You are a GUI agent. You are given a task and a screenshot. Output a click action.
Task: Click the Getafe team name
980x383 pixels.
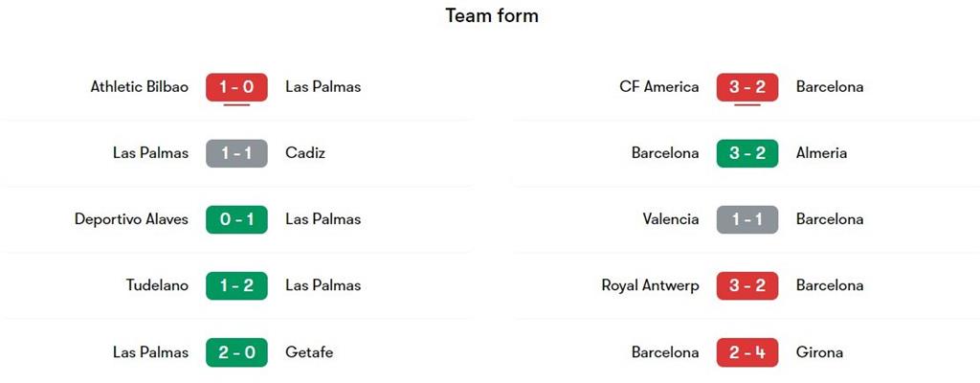click(309, 352)
